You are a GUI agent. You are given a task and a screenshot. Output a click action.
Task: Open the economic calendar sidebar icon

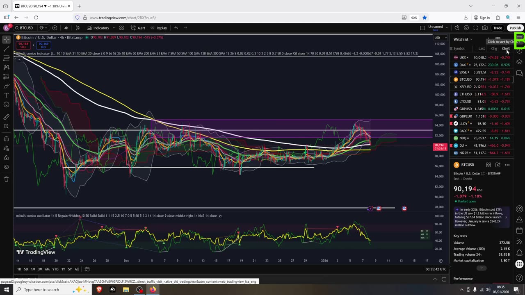click(x=519, y=231)
